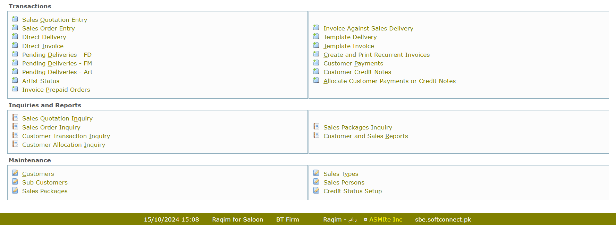
Task: Select Invoice Against Sales Delivery
Action: pos(368,28)
